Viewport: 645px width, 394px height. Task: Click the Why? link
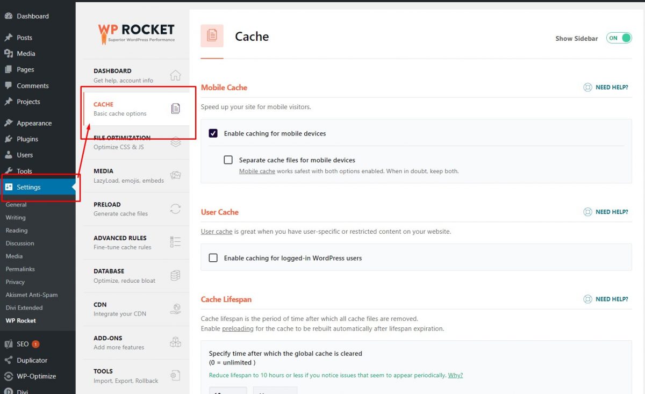pyautogui.click(x=455, y=375)
